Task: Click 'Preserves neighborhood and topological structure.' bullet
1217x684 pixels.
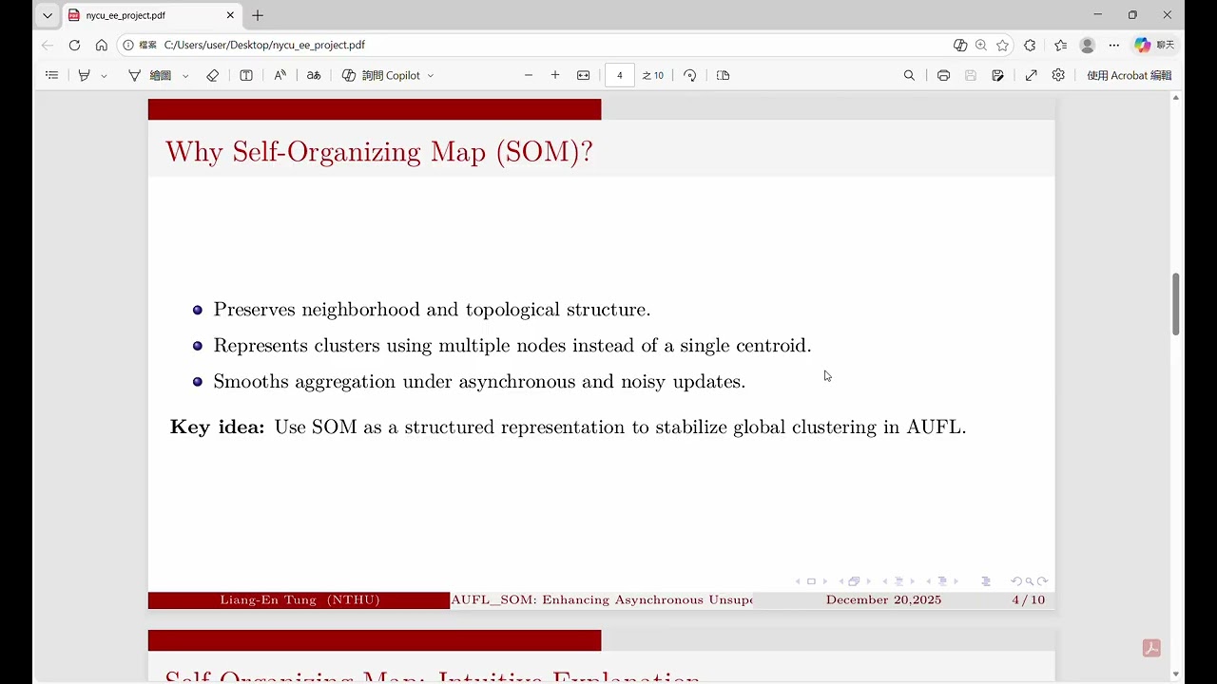Action: 432,310
